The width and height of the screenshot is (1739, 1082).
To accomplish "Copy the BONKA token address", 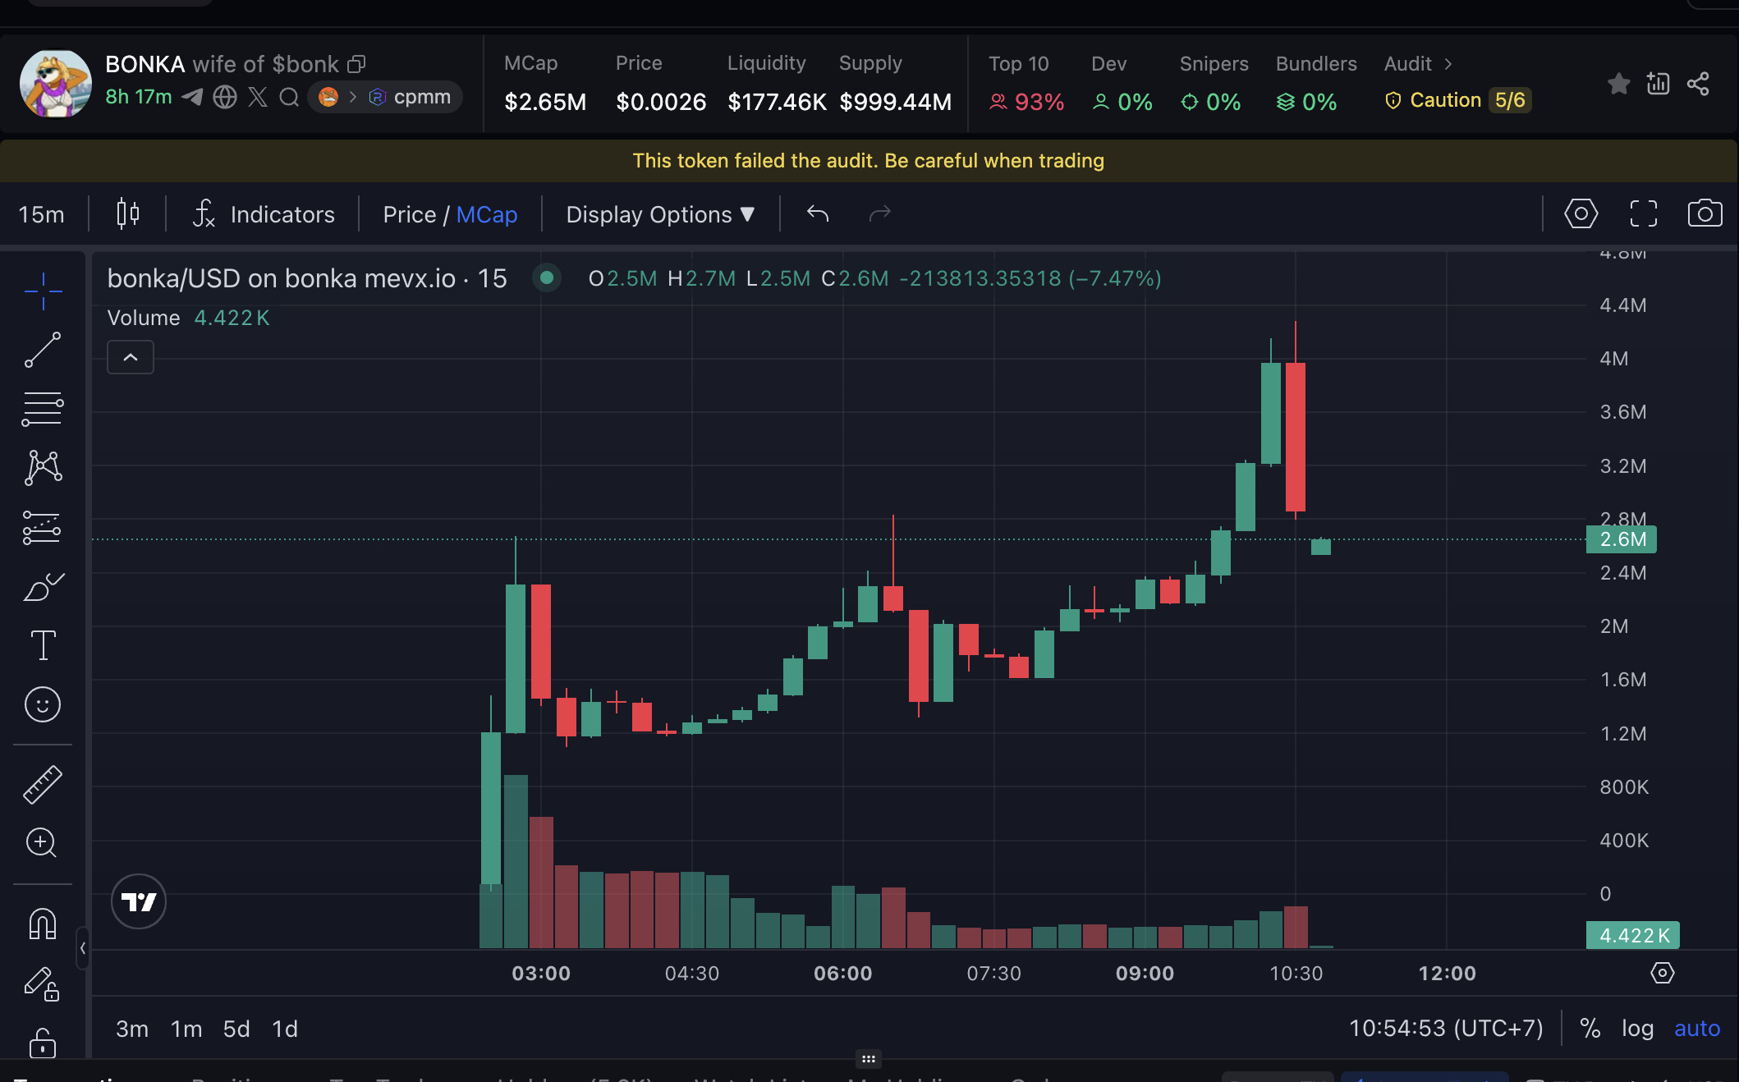I will [356, 64].
